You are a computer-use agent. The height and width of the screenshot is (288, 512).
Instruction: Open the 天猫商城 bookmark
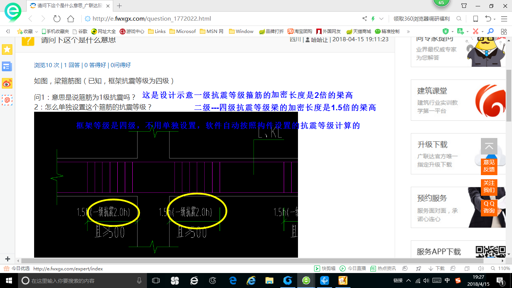pos(359,31)
